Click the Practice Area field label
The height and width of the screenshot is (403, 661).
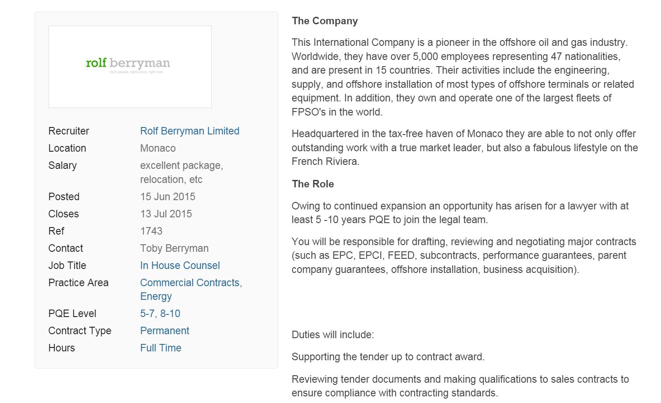coord(78,283)
